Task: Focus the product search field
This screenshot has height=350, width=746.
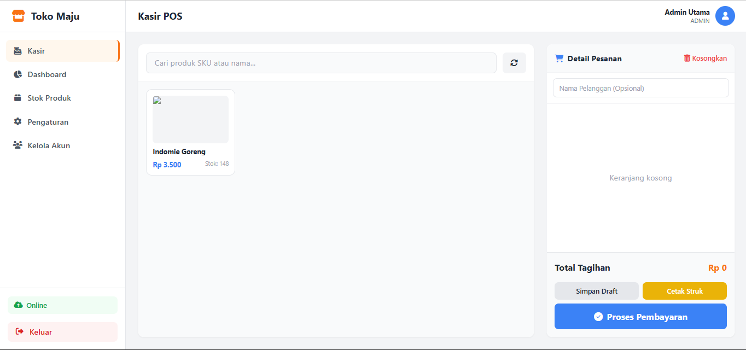Action: [321, 63]
